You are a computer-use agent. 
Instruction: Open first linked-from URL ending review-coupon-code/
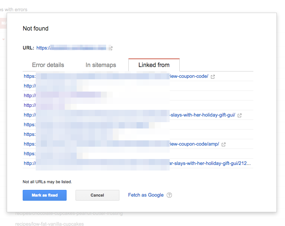point(189,76)
